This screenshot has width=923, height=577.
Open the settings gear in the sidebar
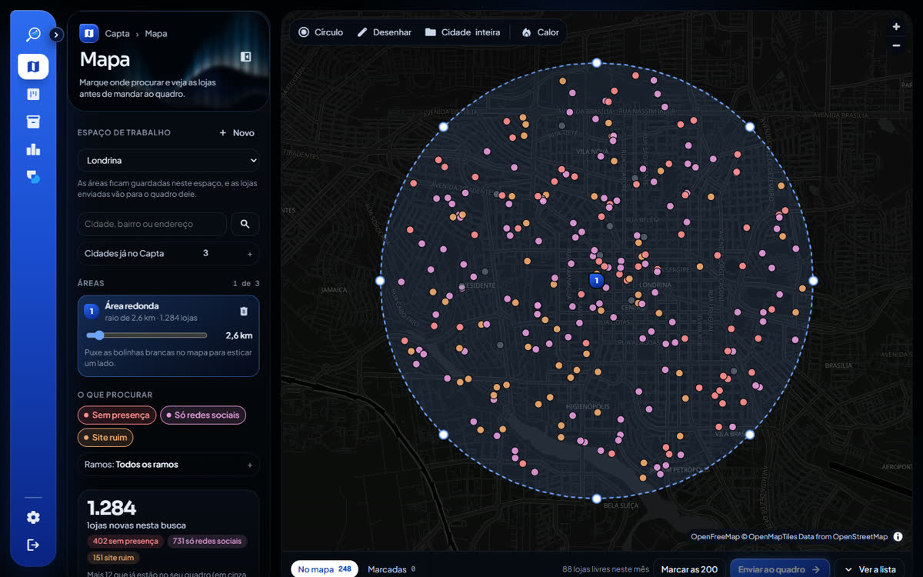pyautogui.click(x=33, y=517)
